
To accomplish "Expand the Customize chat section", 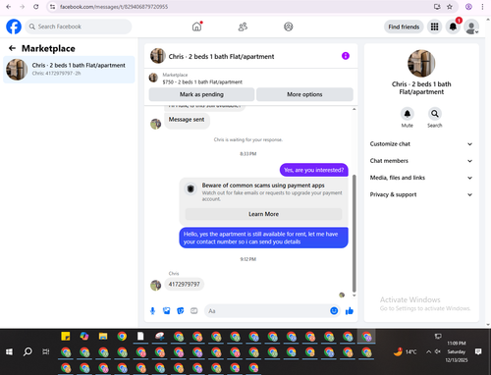I will click(421, 144).
